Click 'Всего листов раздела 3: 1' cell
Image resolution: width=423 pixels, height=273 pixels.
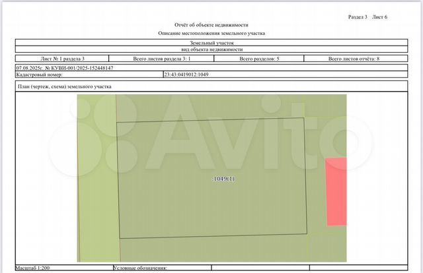click(162, 59)
